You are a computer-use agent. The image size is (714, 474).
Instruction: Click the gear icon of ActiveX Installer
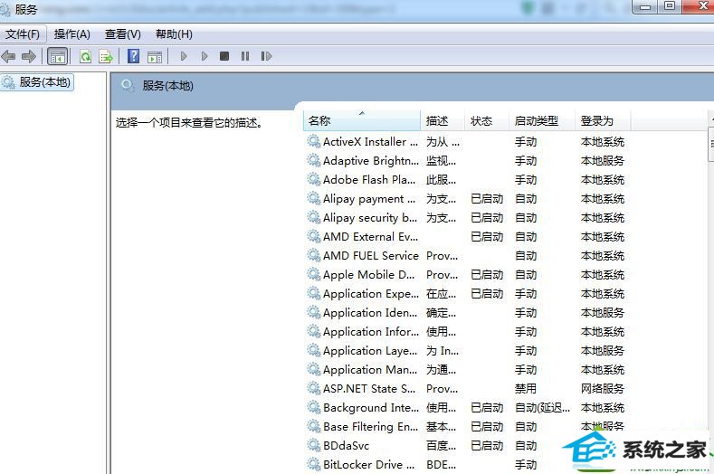coord(313,142)
